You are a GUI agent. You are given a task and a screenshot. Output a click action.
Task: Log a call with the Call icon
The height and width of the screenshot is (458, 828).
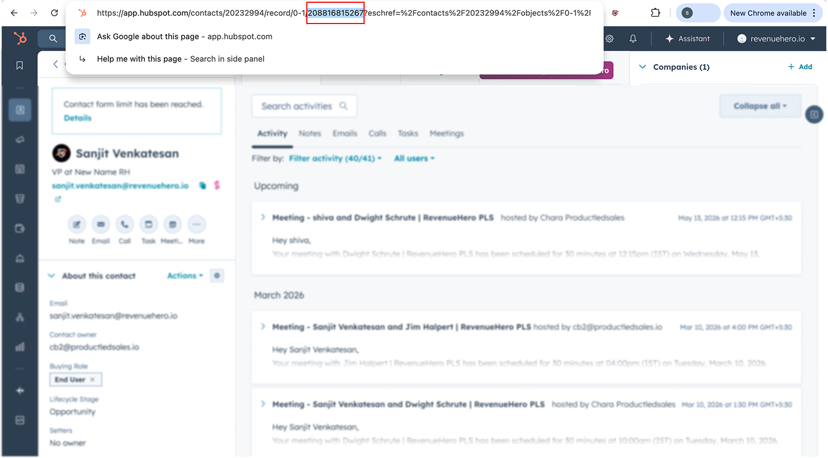125,225
